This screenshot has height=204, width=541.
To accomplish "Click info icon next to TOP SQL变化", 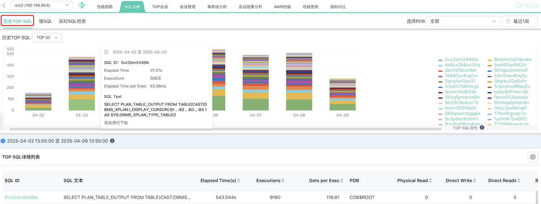I will pos(482,128).
